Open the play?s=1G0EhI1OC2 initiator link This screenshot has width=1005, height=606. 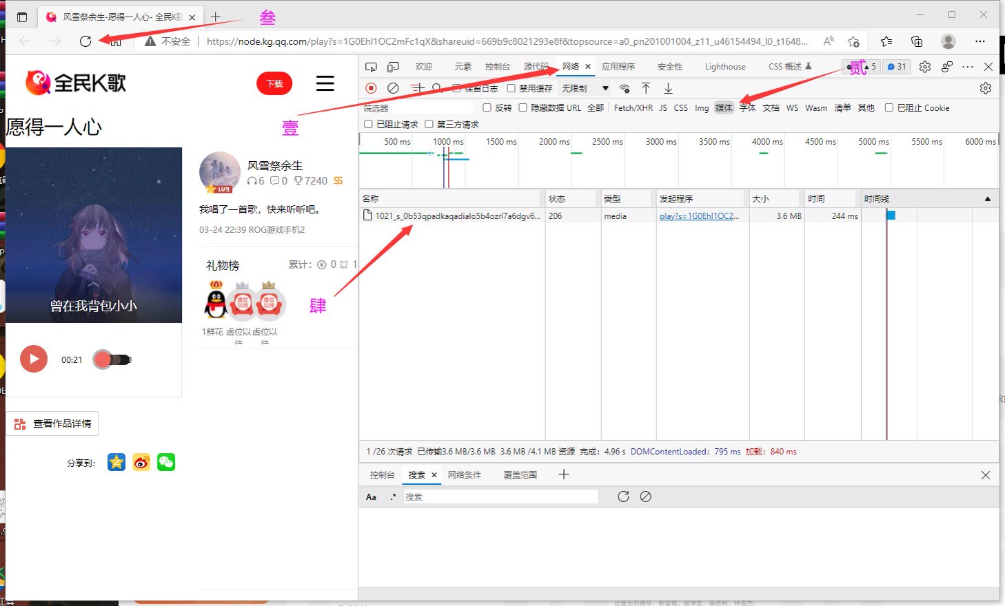pos(699,216)
